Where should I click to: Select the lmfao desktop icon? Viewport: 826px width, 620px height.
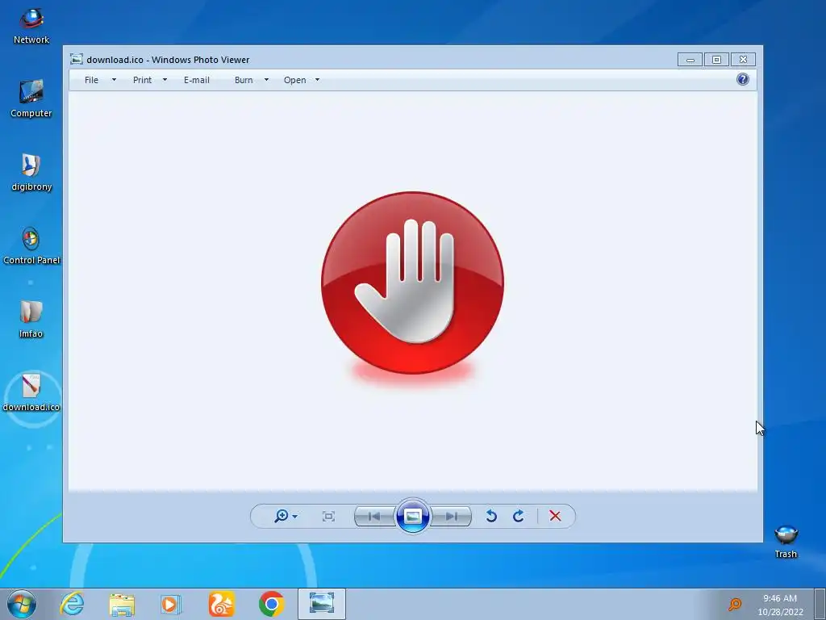point(31,319)
